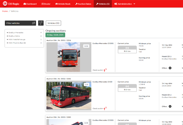Screen dimensions: 183x125
Task: Click the Vehicles (15) button
Action: point(53,23)
